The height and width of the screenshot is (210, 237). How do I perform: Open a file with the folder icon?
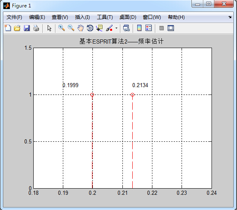point(17,28)
